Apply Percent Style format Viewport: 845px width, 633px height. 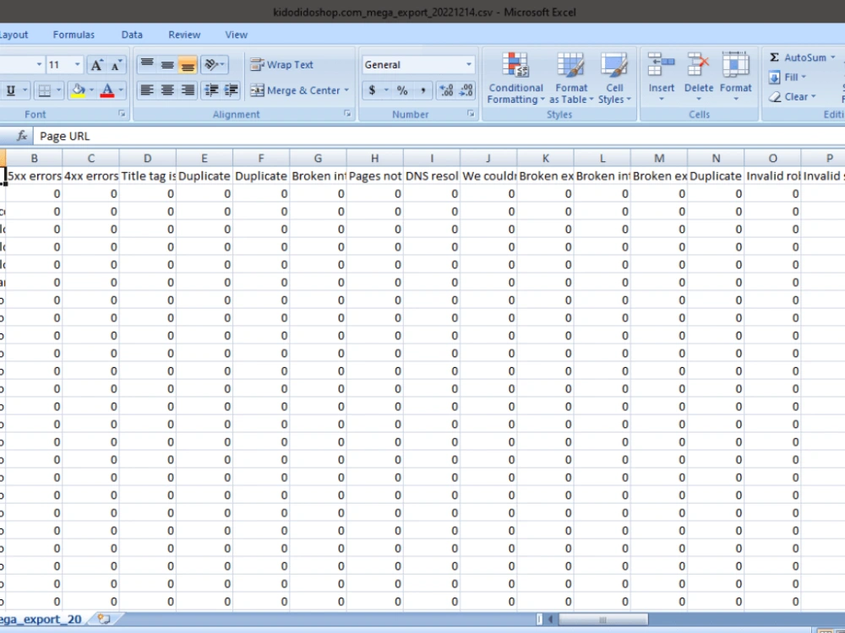coord(402,90)
